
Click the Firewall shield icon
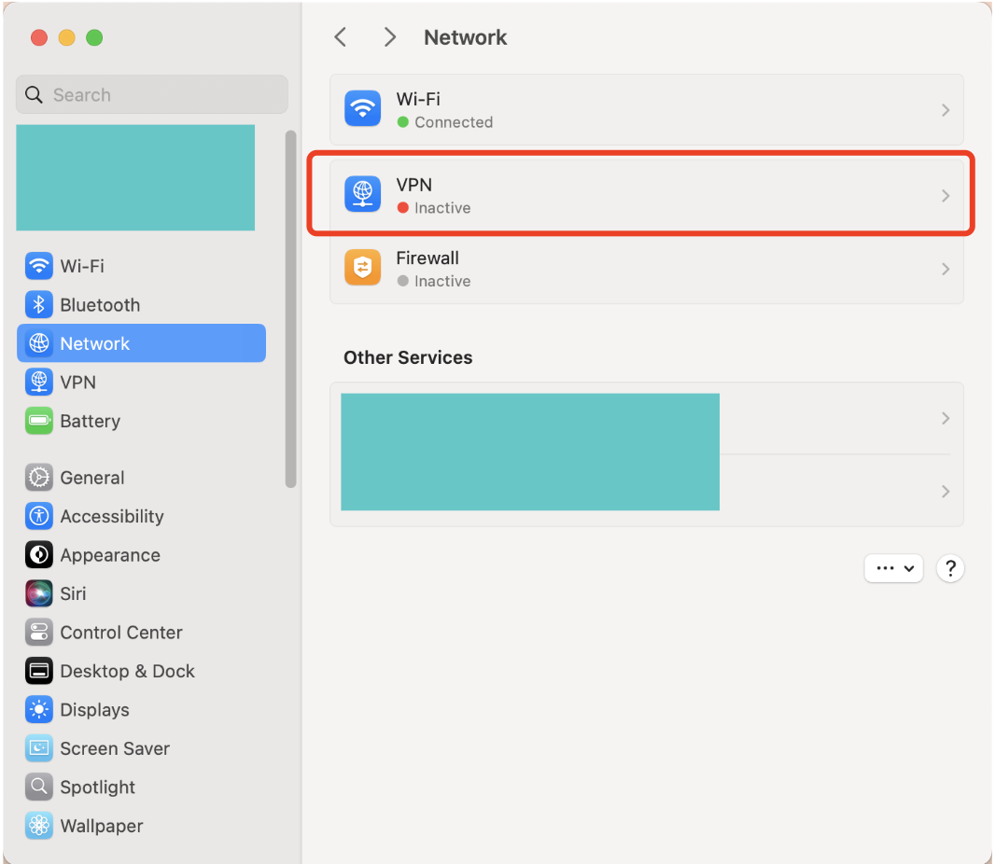(x=362, y=268)
